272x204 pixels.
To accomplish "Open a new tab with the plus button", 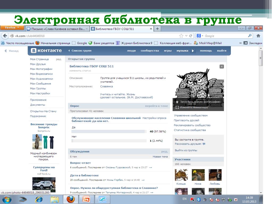I will 157,29.
